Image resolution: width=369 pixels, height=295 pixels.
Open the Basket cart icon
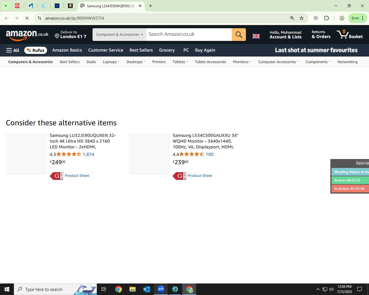click(350, 35)
